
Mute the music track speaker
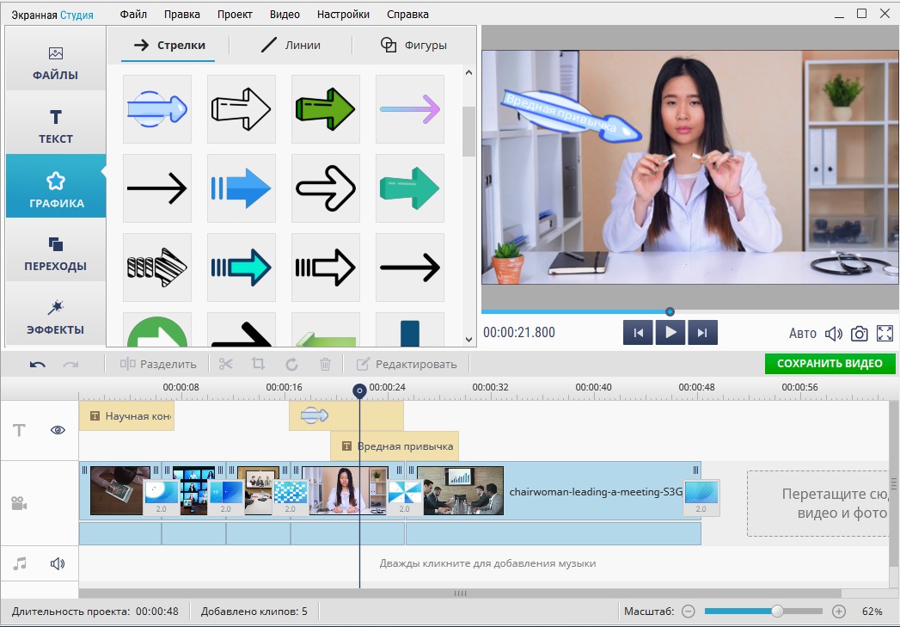[58, 564]
